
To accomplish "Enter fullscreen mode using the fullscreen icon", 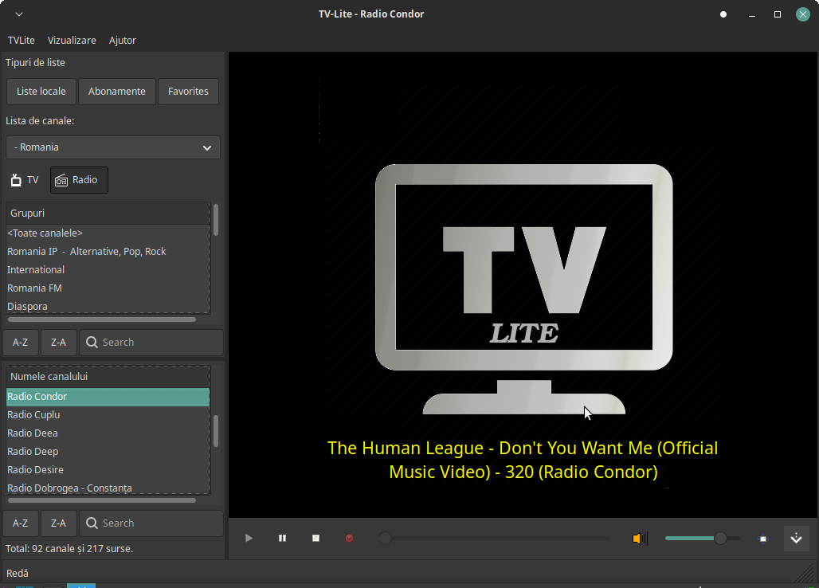I will (x=762, y=539).
